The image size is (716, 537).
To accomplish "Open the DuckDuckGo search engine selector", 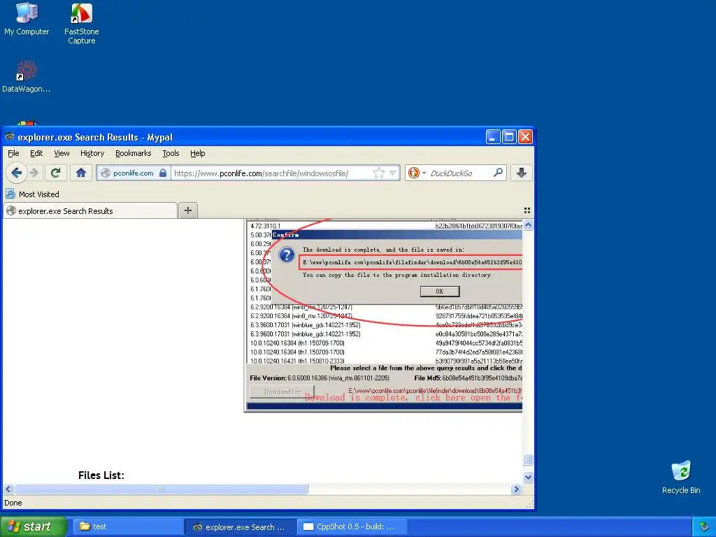I will point(417,173).
